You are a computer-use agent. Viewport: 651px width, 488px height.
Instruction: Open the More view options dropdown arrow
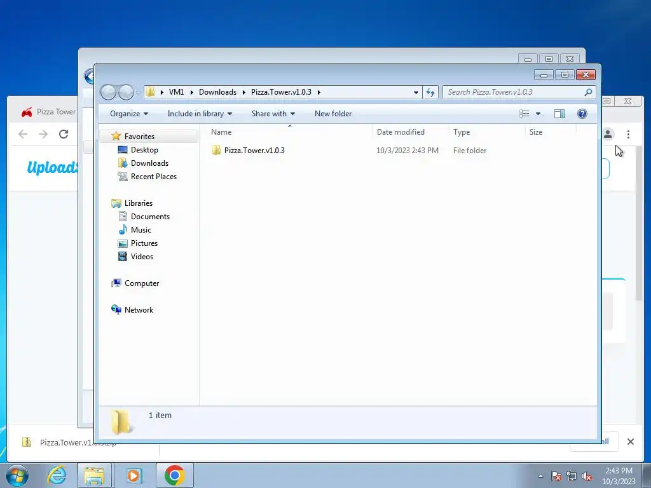click(538, 114)
